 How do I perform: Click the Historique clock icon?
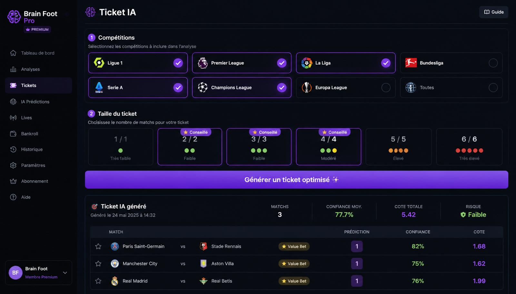[13, 149]
